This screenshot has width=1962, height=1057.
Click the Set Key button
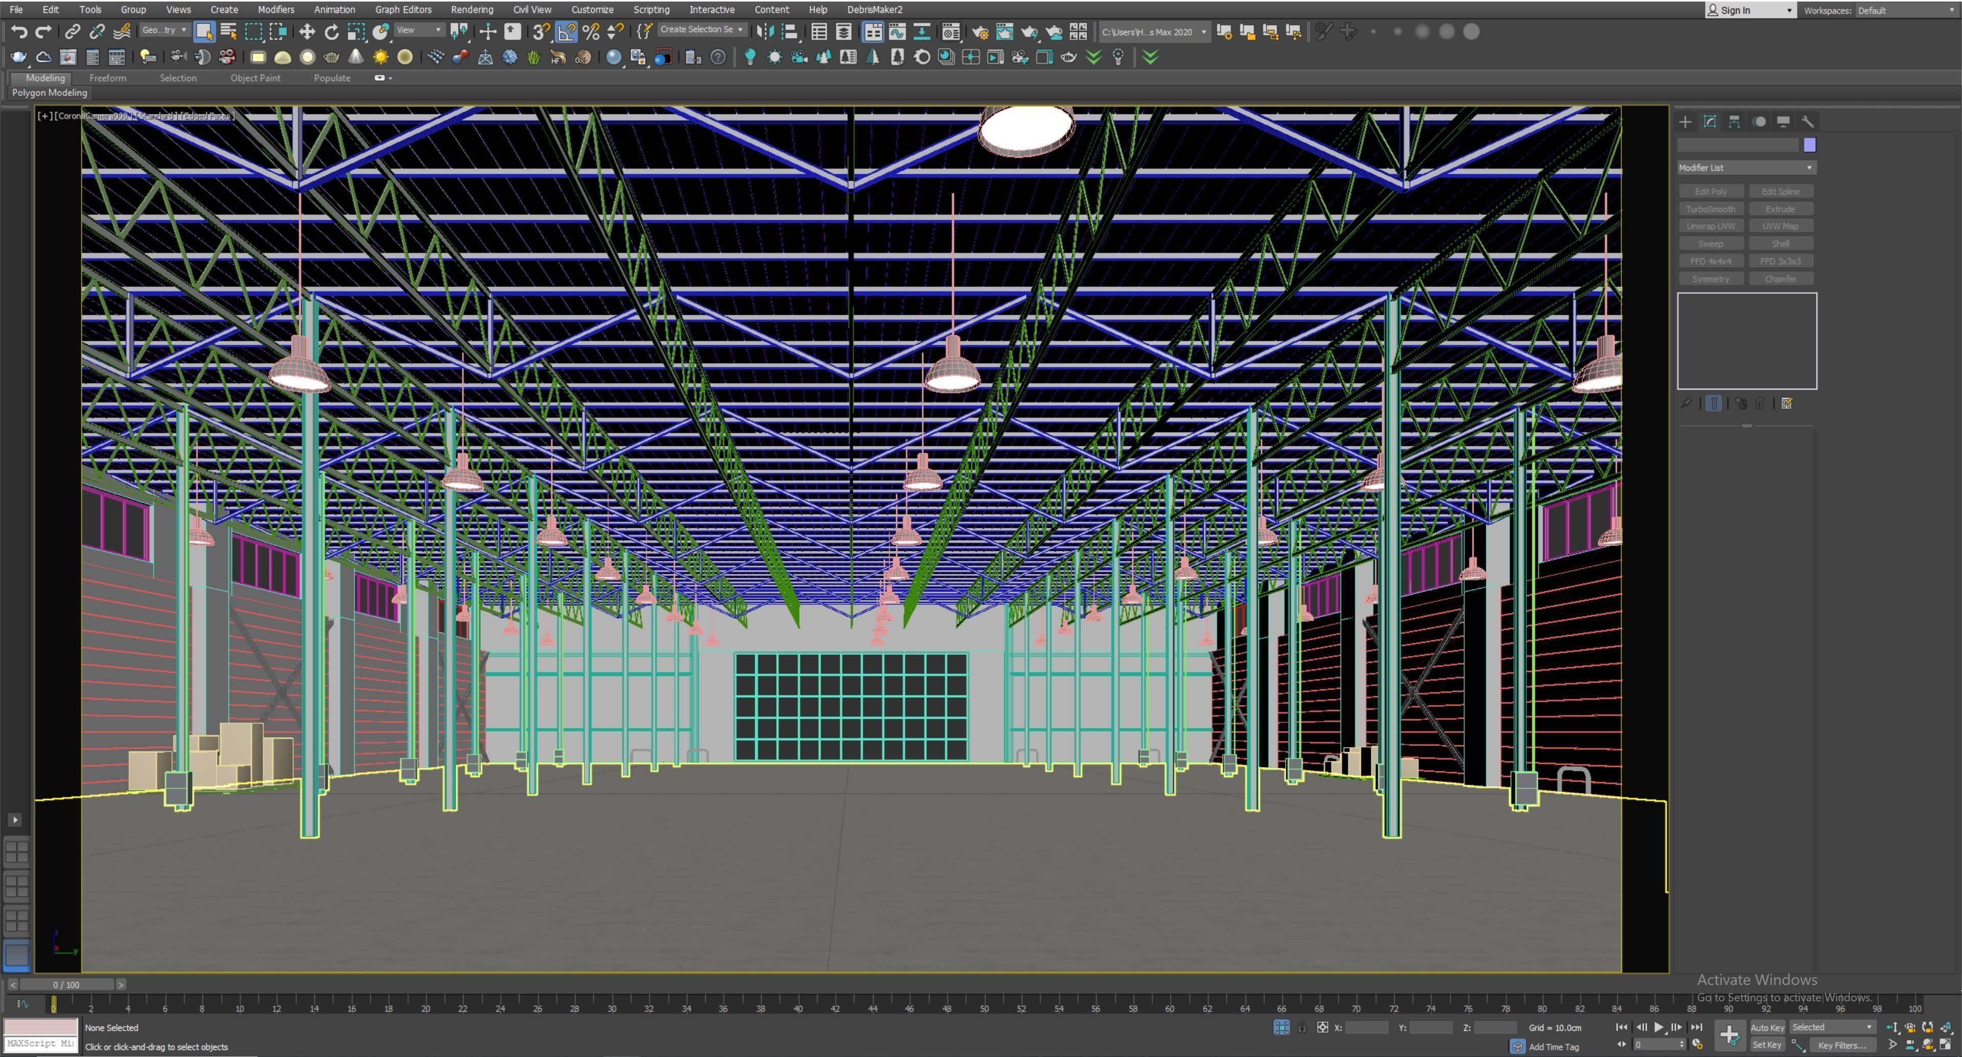[1767, 1045]
